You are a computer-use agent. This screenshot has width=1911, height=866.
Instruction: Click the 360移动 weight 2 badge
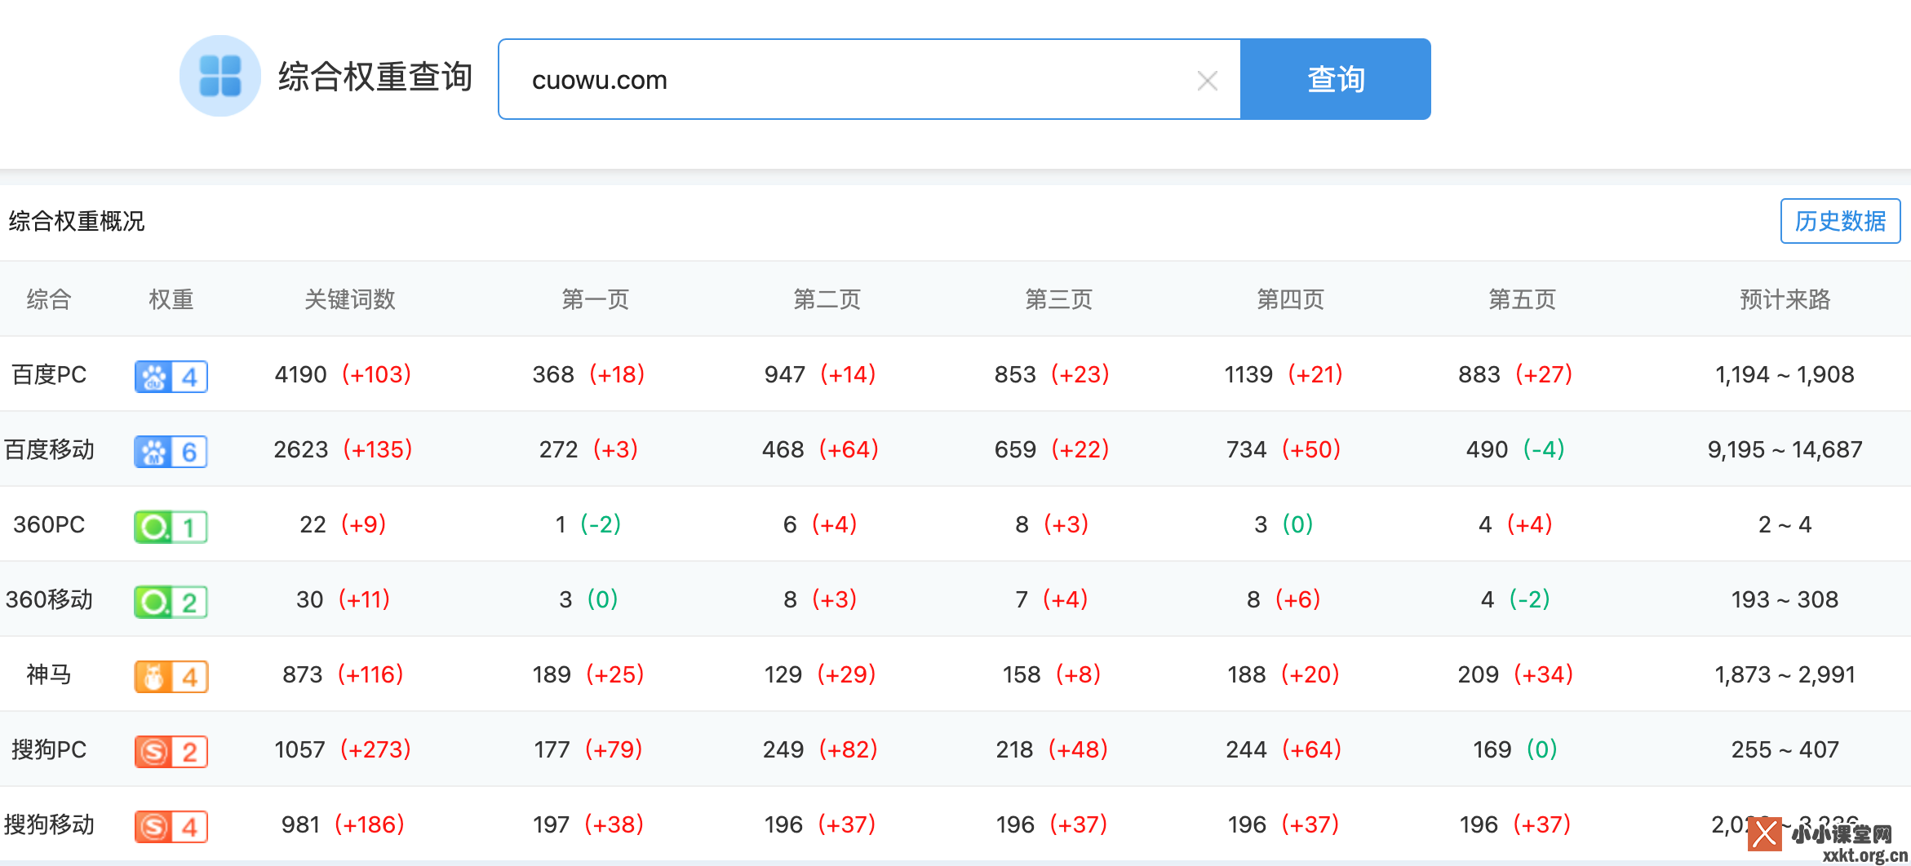pyautogui.click(x=171, y=601)
